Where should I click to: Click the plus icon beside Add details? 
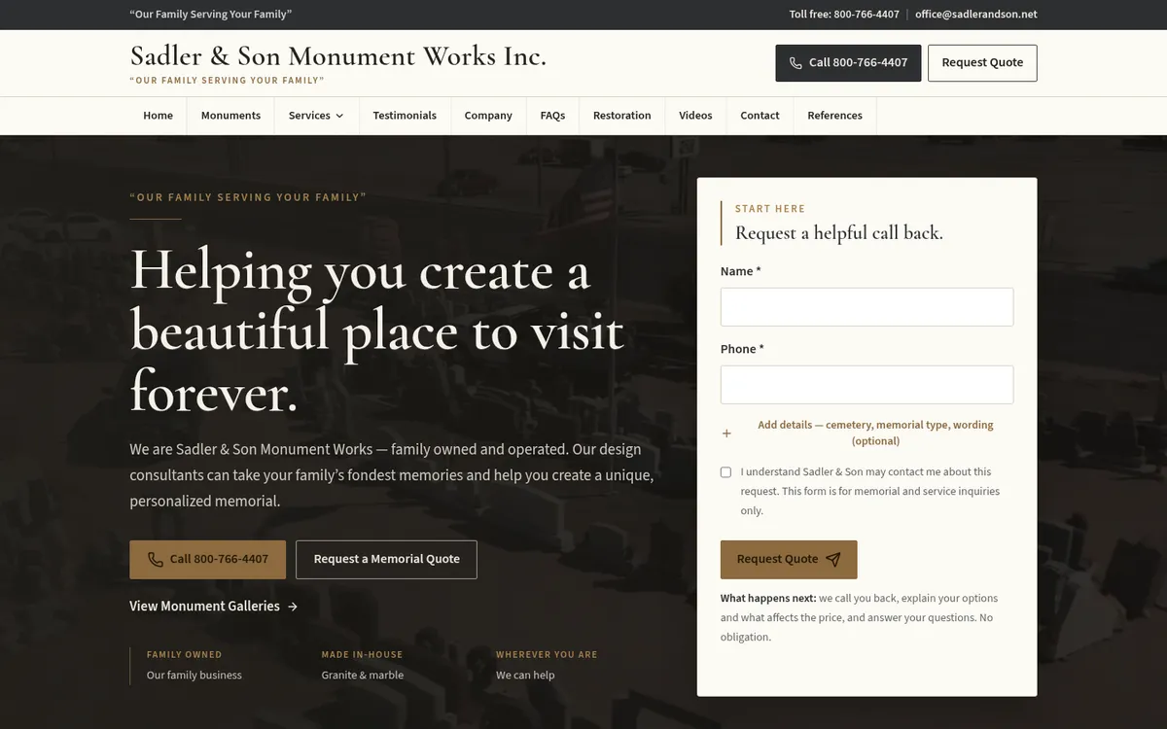coord(726,434)
